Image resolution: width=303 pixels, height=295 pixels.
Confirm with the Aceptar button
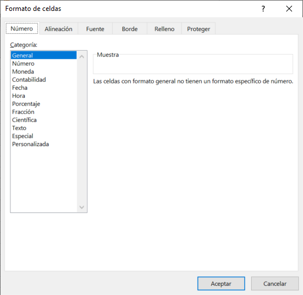pos(221,283)
